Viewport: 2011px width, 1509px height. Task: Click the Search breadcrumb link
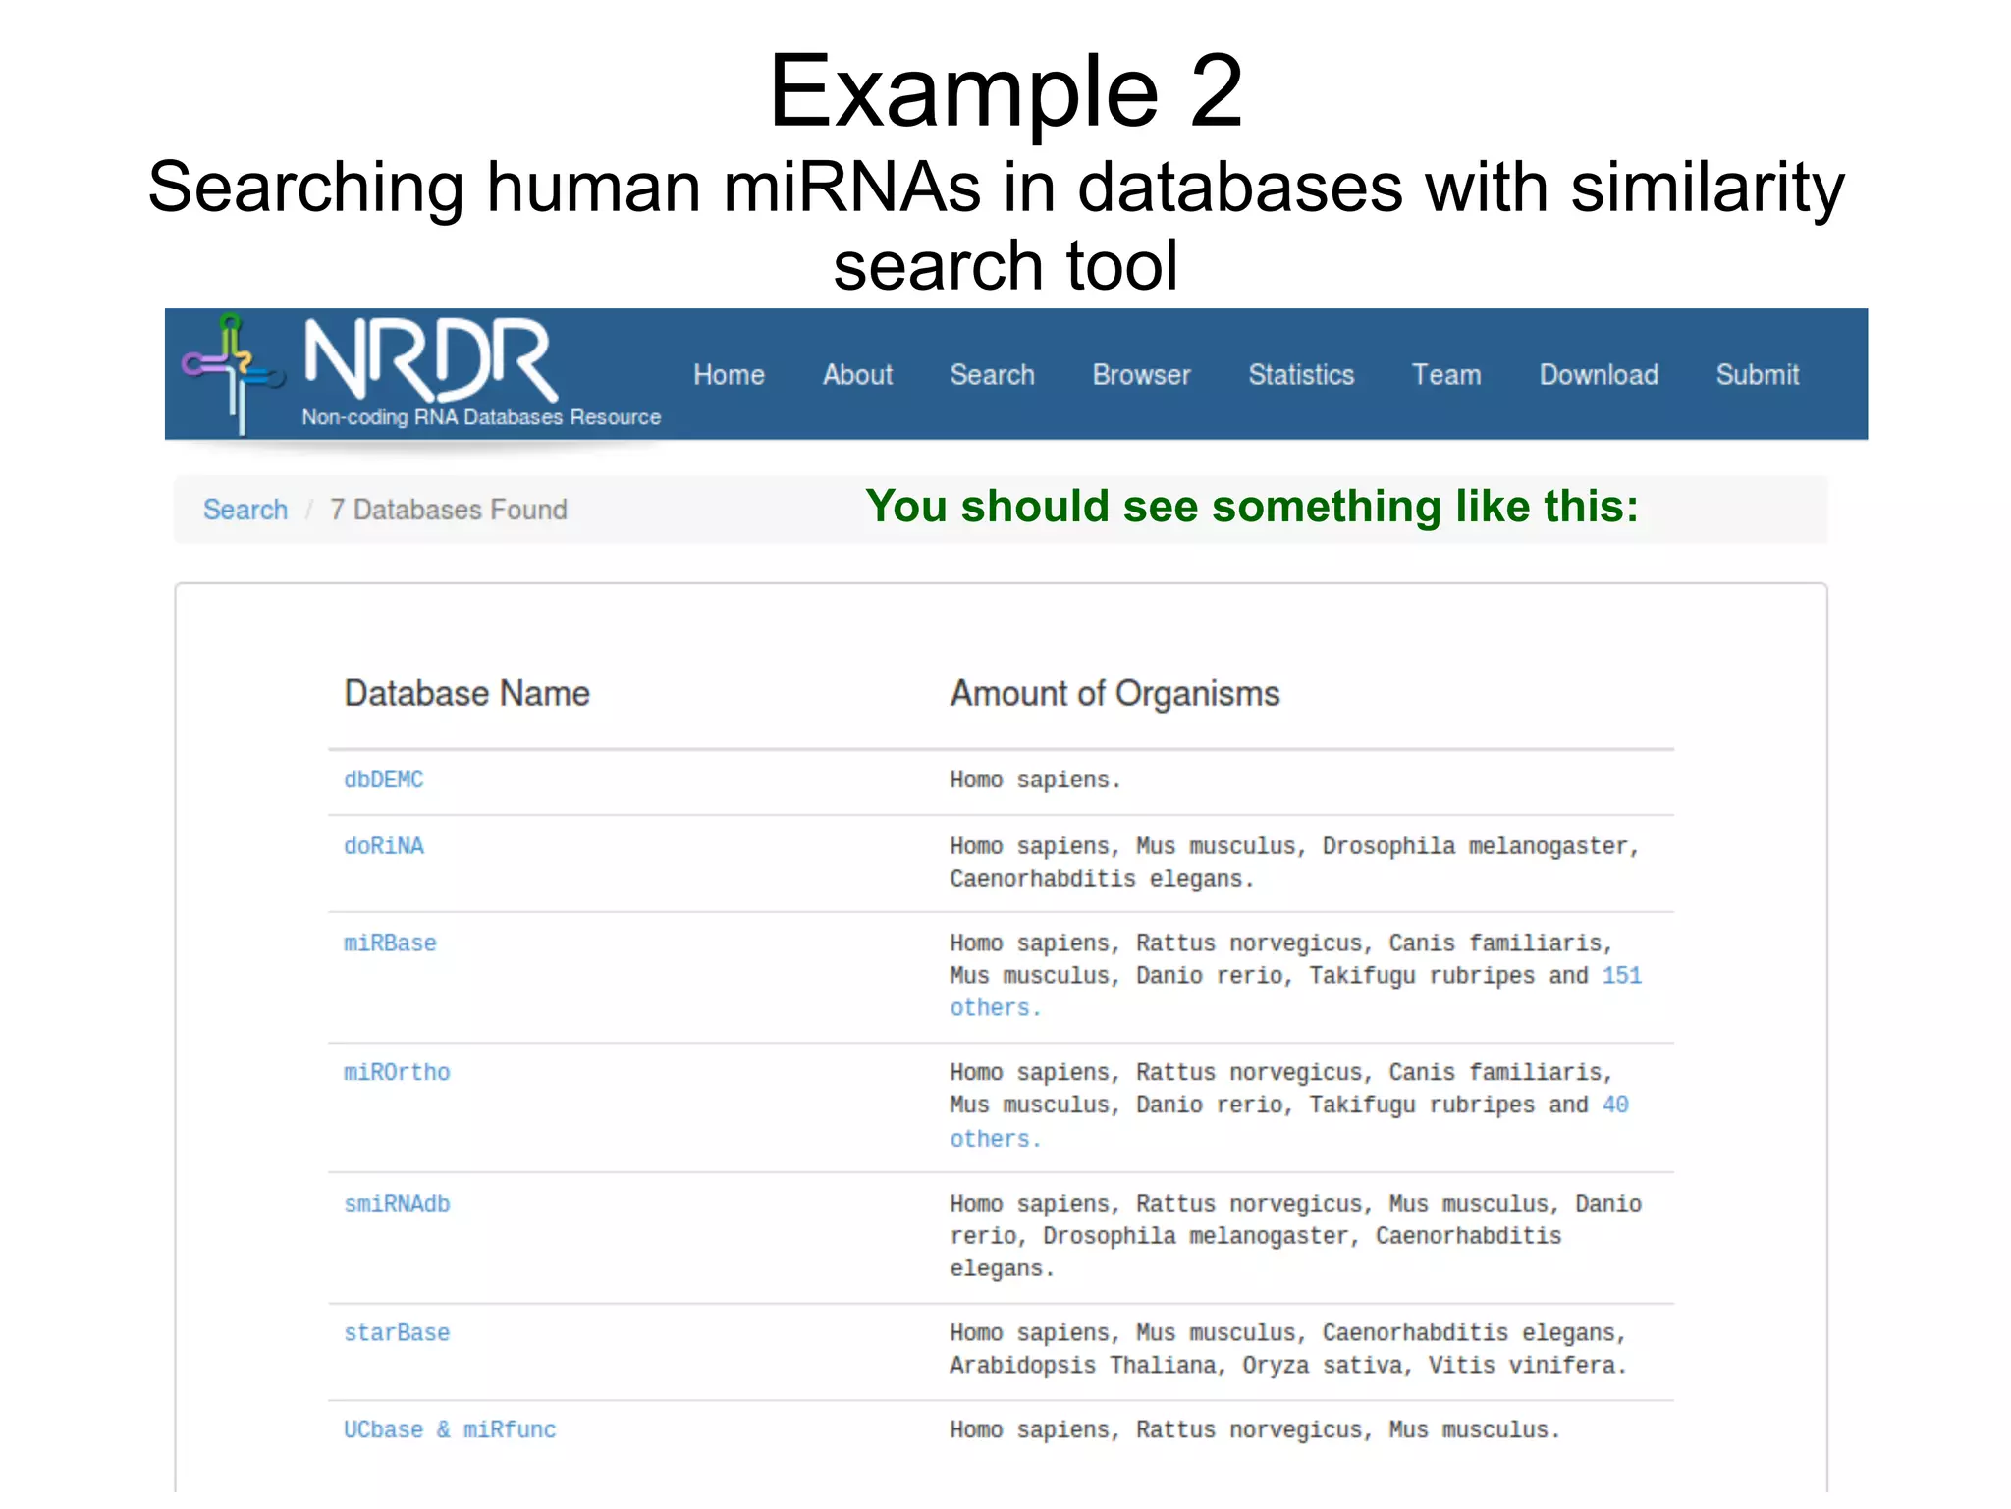(x=245, y=510)
